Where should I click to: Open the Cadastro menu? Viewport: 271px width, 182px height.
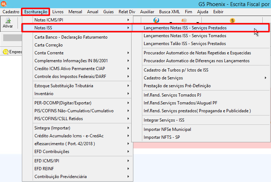11,12
